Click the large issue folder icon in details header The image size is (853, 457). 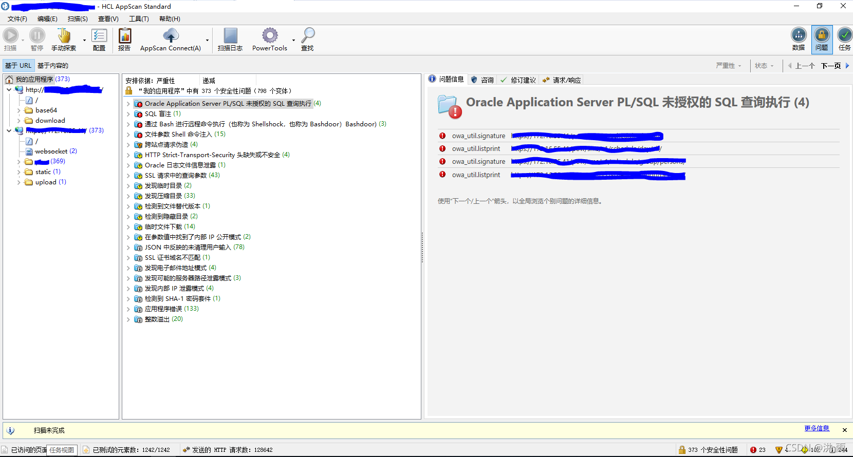[450, 106]
